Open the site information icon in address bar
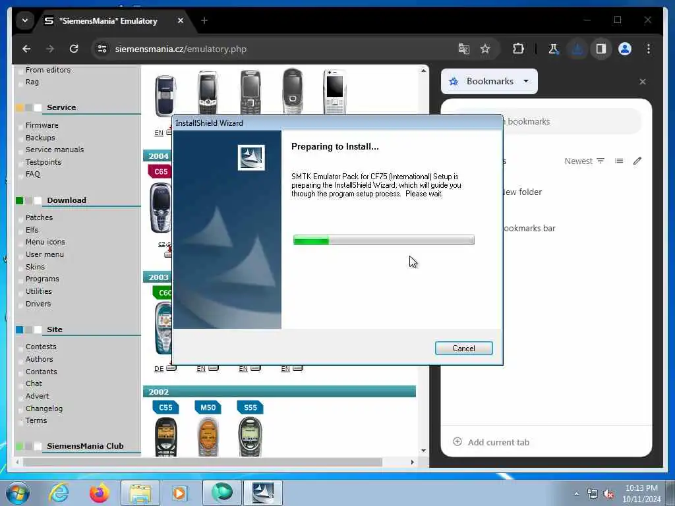 [102, 49]
